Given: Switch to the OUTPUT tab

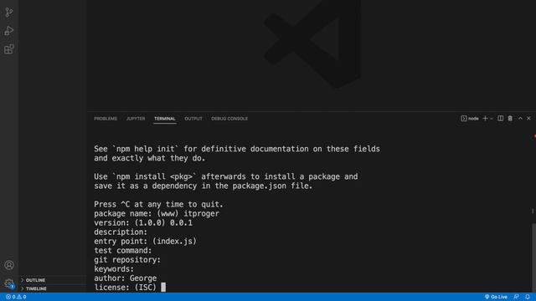Looking at the screenshot, I should (x=193, y=119).
